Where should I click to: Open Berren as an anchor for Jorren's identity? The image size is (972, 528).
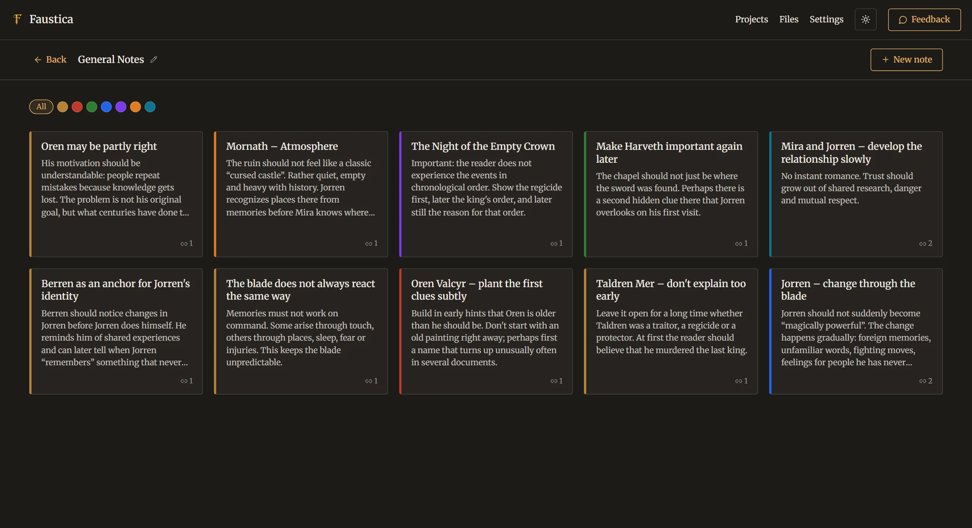coord(116,332)
